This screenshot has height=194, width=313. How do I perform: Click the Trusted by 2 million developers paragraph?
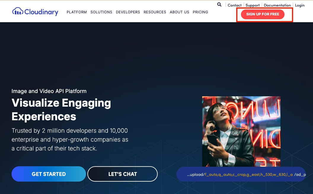pyautogui.click(x=70, y=140)
